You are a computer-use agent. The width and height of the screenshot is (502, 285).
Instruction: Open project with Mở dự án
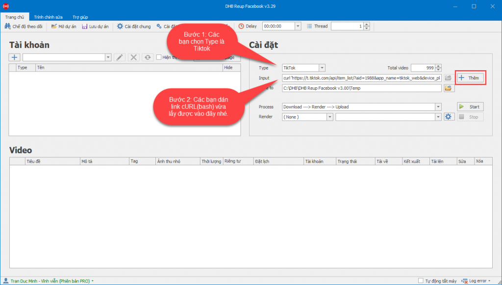pyautogui.click(x=64, y=26)
